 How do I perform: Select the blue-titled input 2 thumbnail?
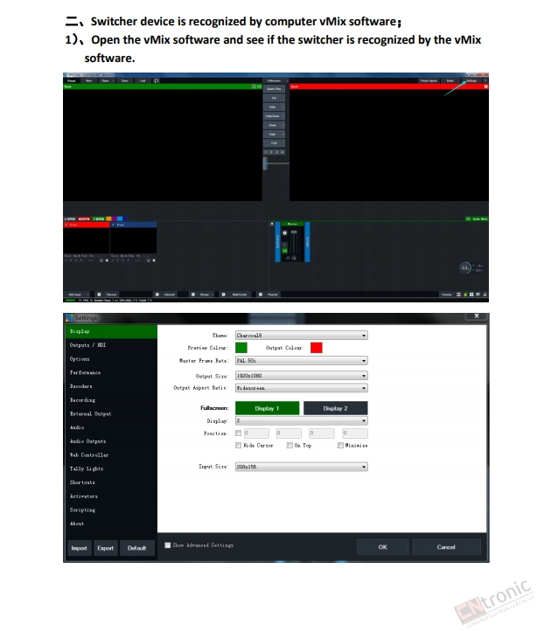[134, 238]
